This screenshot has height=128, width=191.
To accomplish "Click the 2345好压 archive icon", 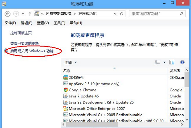I will coord(66,77).
